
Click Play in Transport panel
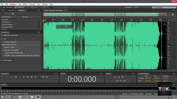tap(16, 77)
